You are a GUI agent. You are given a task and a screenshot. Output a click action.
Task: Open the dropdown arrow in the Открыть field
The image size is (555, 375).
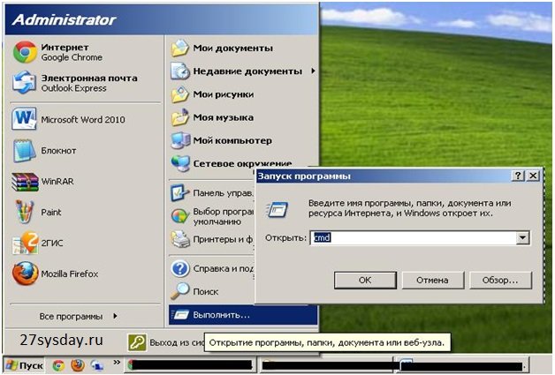522,238
